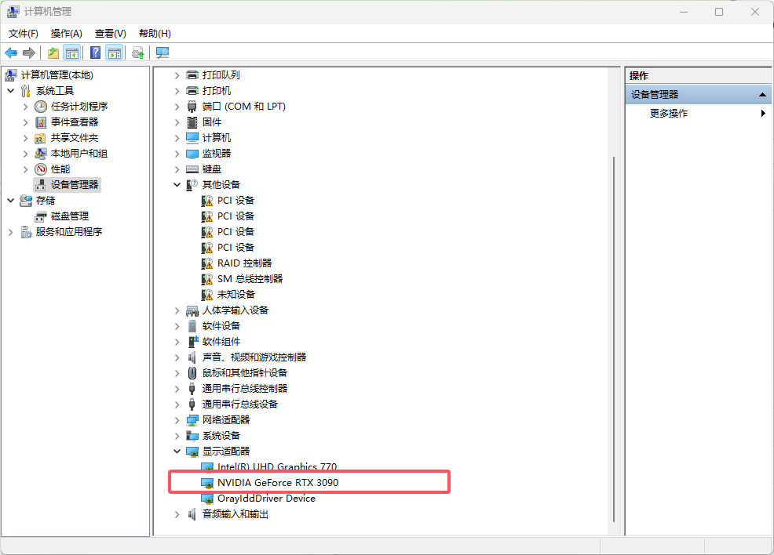Click the 网络适配器 icon

[192, 420]
